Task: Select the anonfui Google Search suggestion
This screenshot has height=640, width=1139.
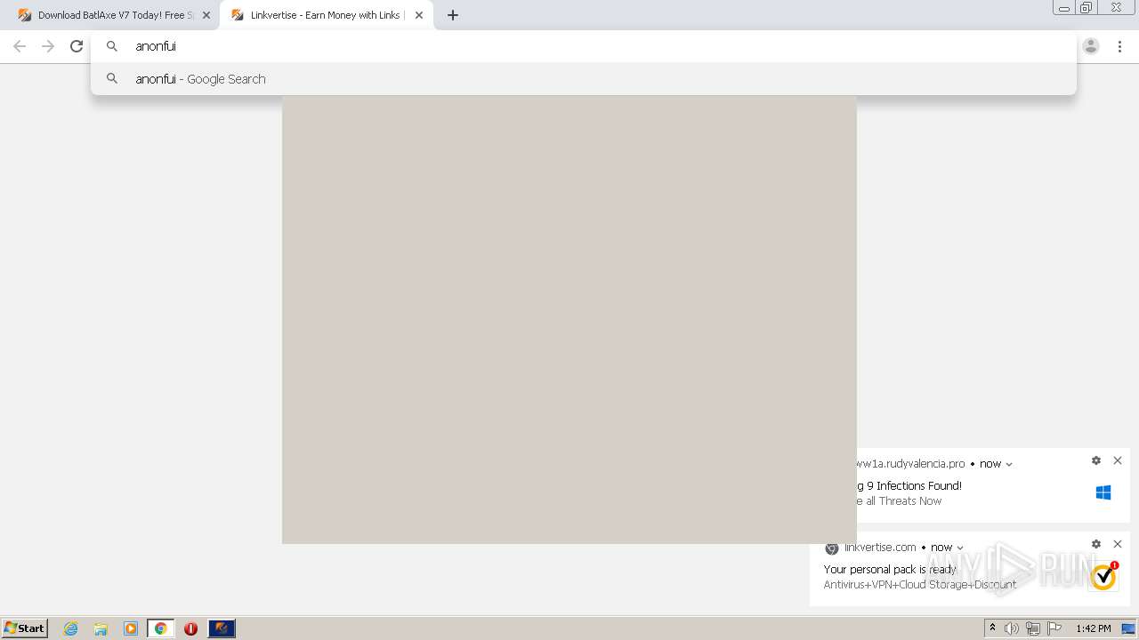Action: tap(583, 79)
